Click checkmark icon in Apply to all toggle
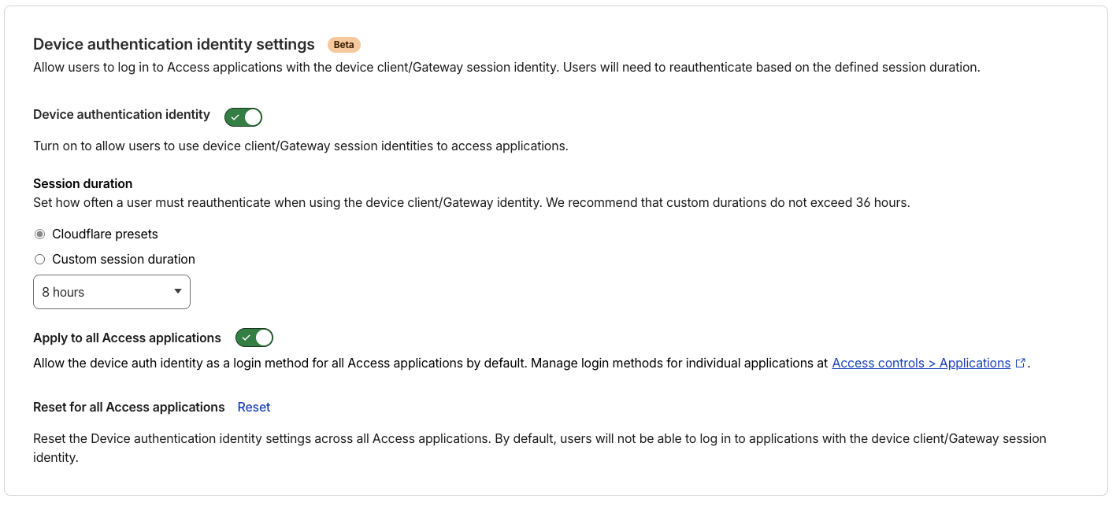The width and height of the screenshot is (1116, 513). [246, 338]
